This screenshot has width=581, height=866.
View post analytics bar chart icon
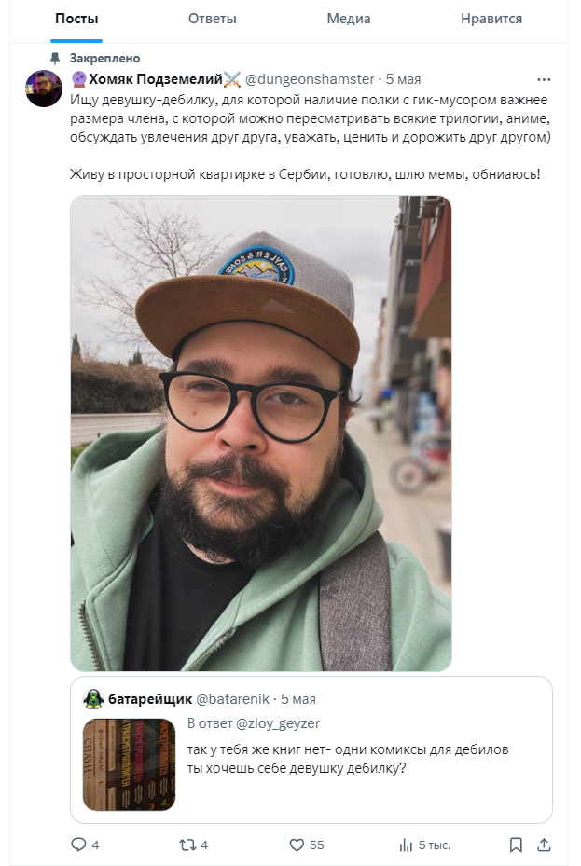pos(406,845)
